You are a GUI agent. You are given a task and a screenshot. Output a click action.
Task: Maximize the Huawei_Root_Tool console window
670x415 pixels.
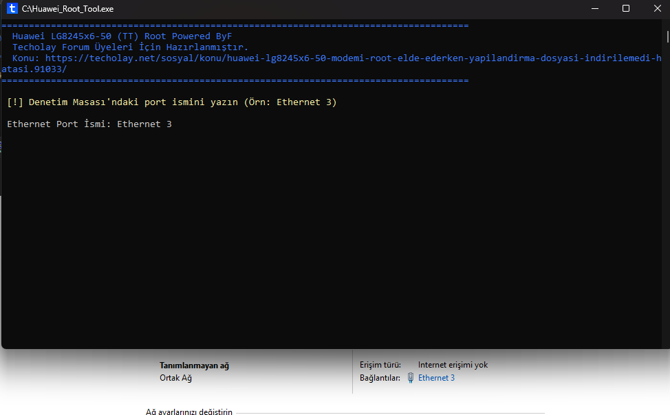click(625, 8)
